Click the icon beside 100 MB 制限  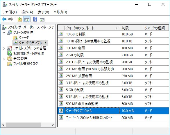point(61,48)
